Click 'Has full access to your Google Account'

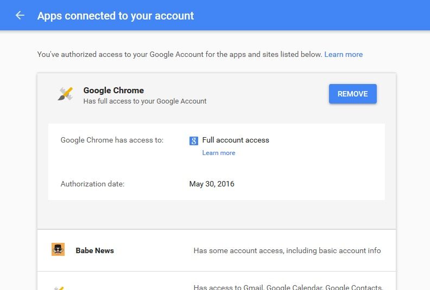click(145, 101)
